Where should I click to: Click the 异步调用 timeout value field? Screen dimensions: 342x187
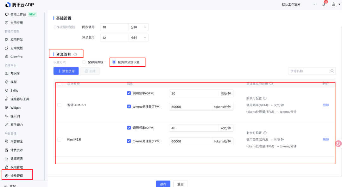(114, 38)
